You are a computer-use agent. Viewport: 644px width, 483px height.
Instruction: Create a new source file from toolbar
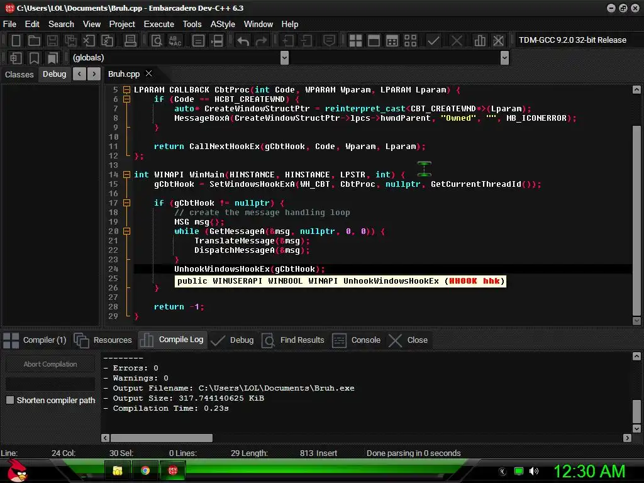(16, 40)
